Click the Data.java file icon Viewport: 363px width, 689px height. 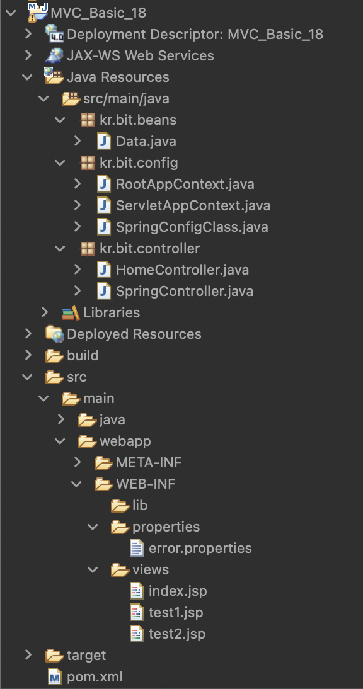(x=104, y=141)
